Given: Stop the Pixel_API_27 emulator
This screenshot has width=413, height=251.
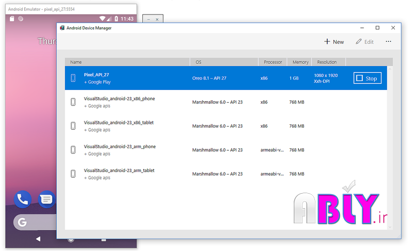Looking at the screenshot, I should pyautogui.click(x=367, y=78).
